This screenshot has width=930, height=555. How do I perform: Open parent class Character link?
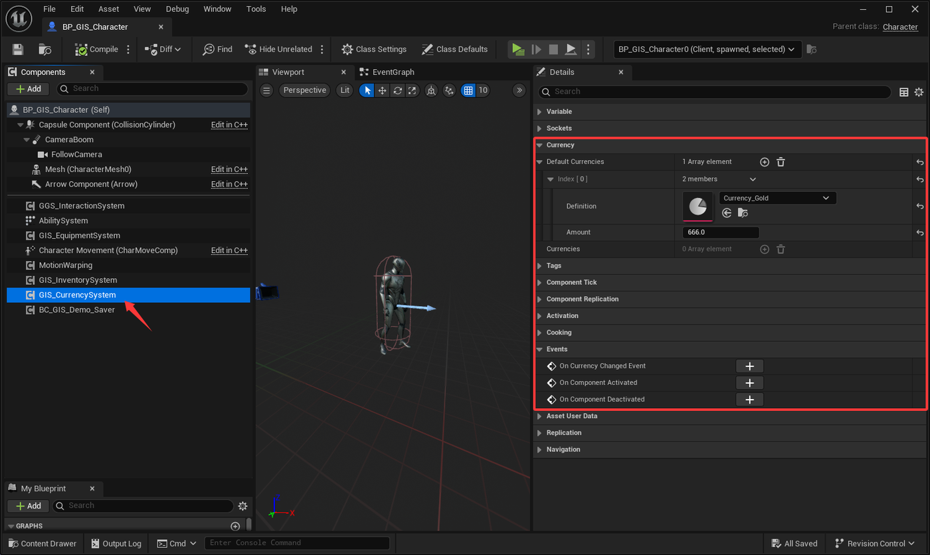click(x=900, y=27)
